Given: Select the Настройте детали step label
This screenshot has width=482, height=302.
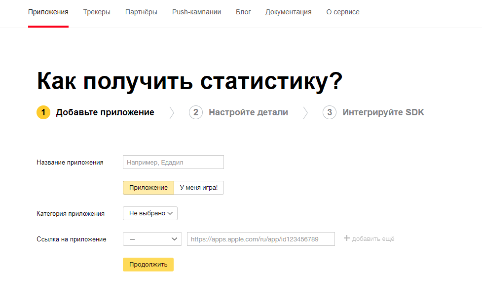Looking at the screenshot, I should click(x=248, y=113).
